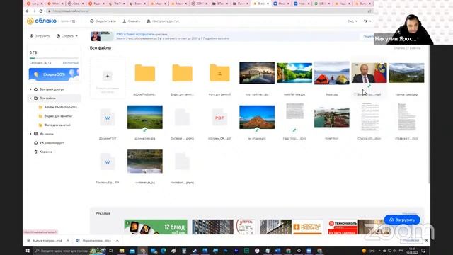Open Photoshop from the taskbar

(x=226, y=251)
